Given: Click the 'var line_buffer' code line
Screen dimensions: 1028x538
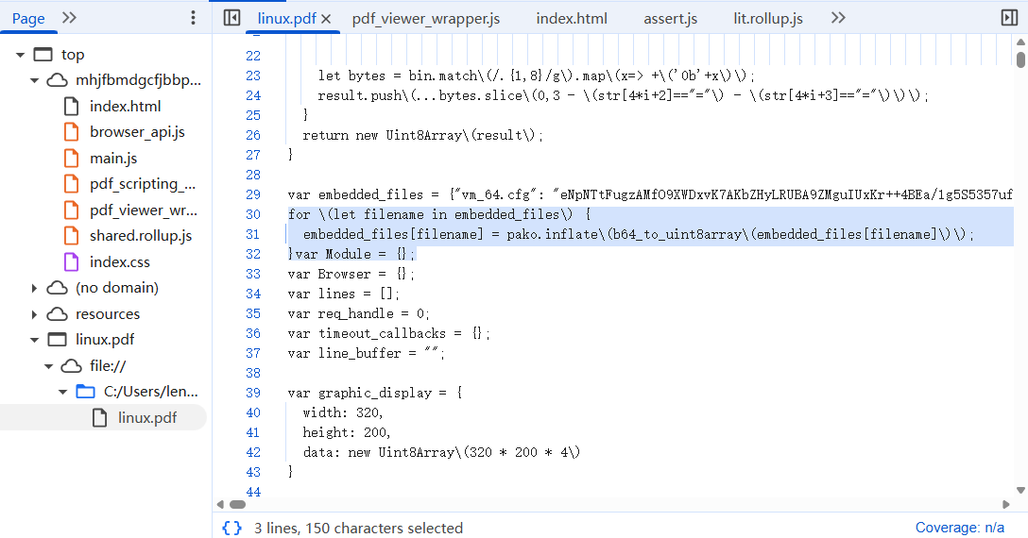Looking at the screenshot, I should 367,353.
